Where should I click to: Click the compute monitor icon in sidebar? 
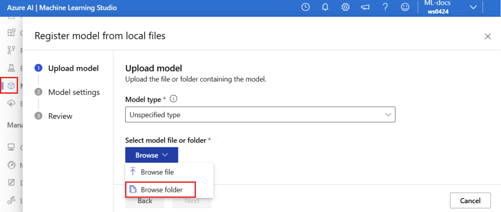(11, 147)
